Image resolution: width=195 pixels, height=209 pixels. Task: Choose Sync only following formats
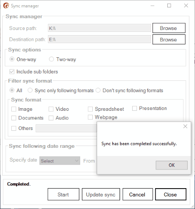(x=30, y=90)
